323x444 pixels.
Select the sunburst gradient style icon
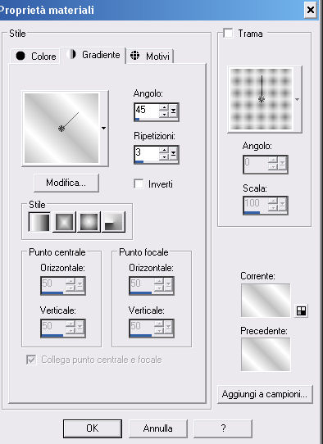click(x=89, y=222)
